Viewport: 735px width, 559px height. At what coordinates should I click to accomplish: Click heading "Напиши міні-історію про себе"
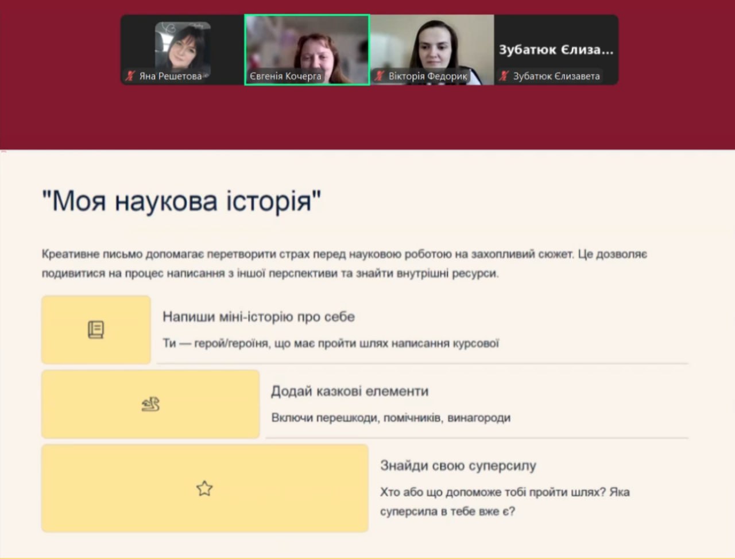tap(258, 317)
